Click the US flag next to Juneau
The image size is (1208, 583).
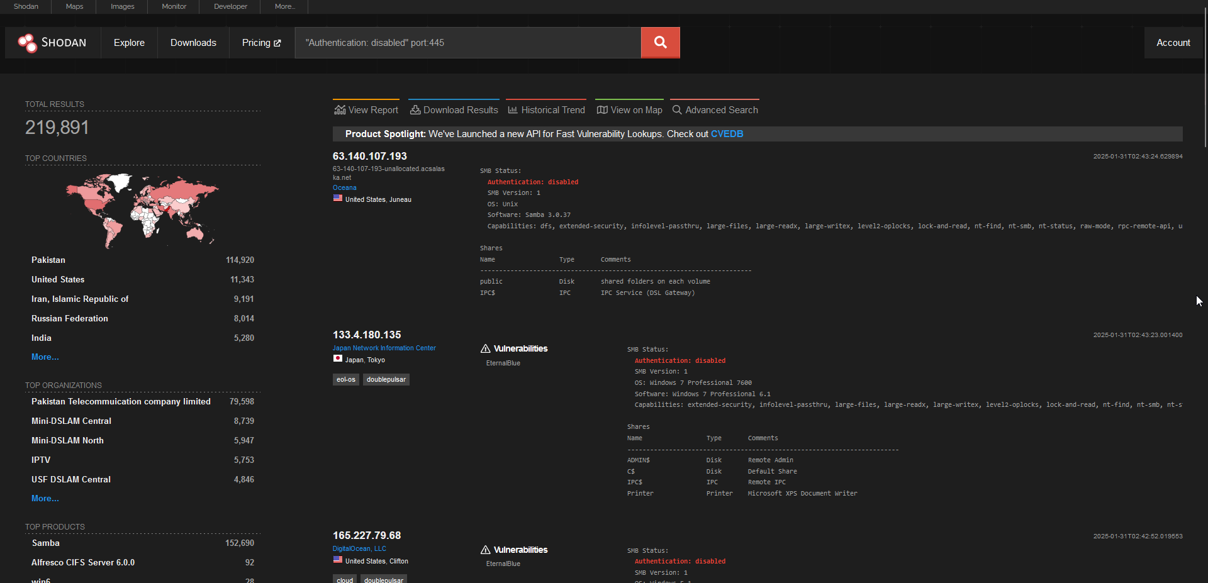pos(338,198)
